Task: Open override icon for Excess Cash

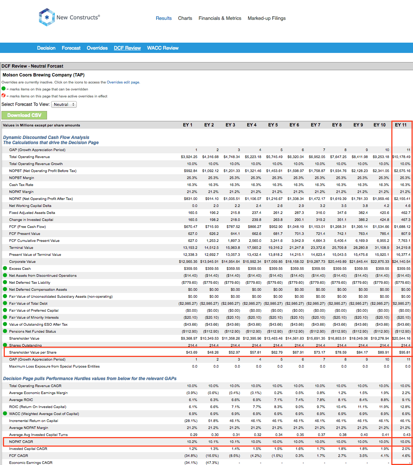Action: (5, 268)
